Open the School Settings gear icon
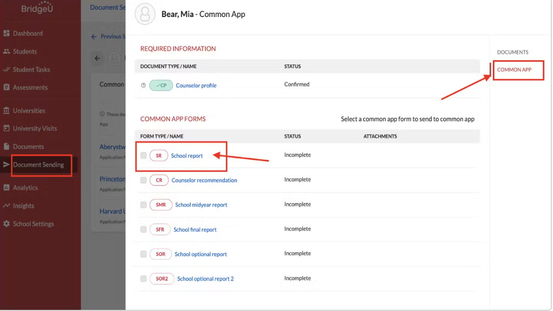Screen dimensions: 553x311 point(6,224)
